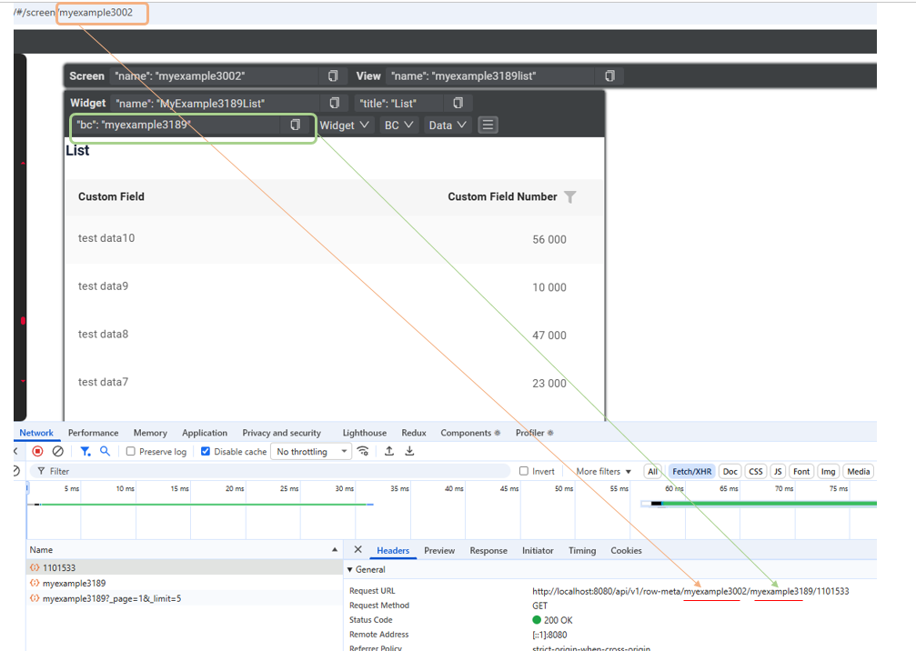Expand the More filters dropdown

pos(603,471)
